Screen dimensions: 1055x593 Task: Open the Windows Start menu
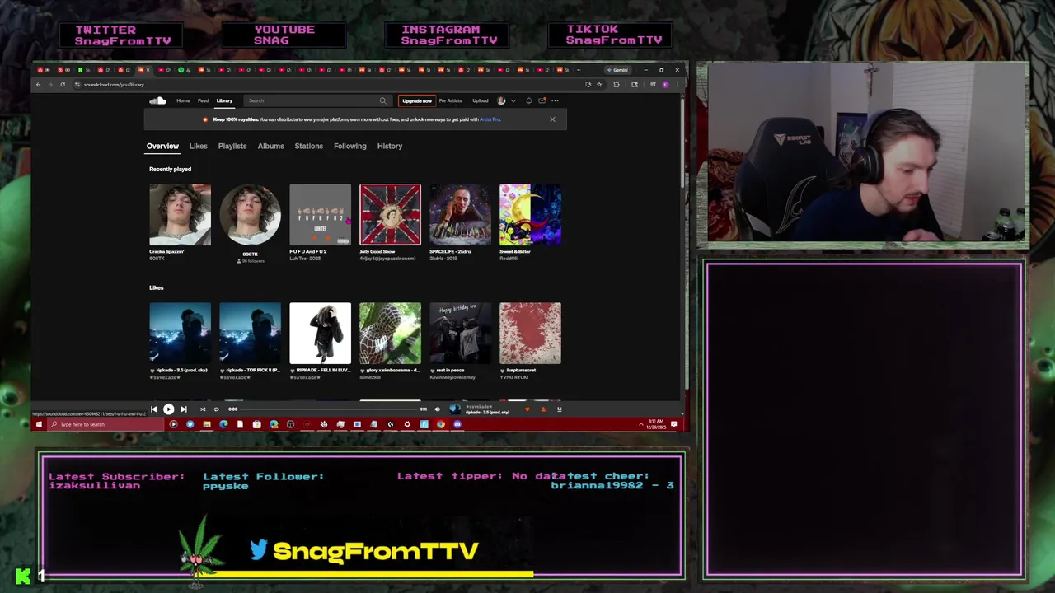(39, 424)
